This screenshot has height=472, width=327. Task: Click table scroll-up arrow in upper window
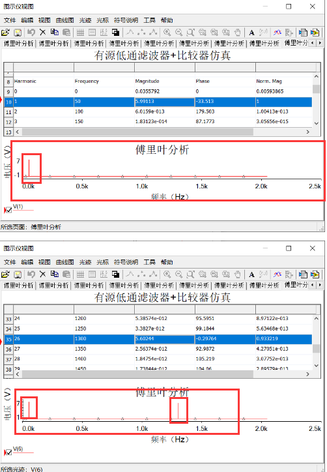(316, 76)
